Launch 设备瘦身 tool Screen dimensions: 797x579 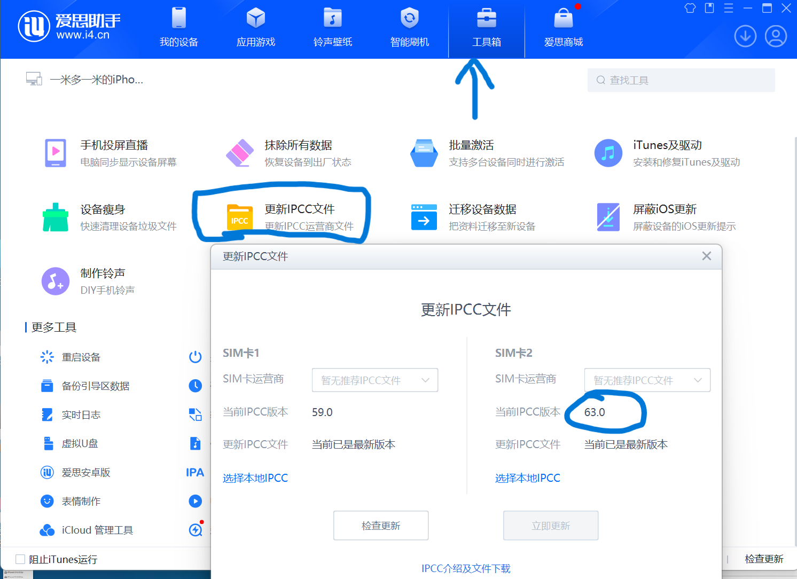tap(110, 217)
